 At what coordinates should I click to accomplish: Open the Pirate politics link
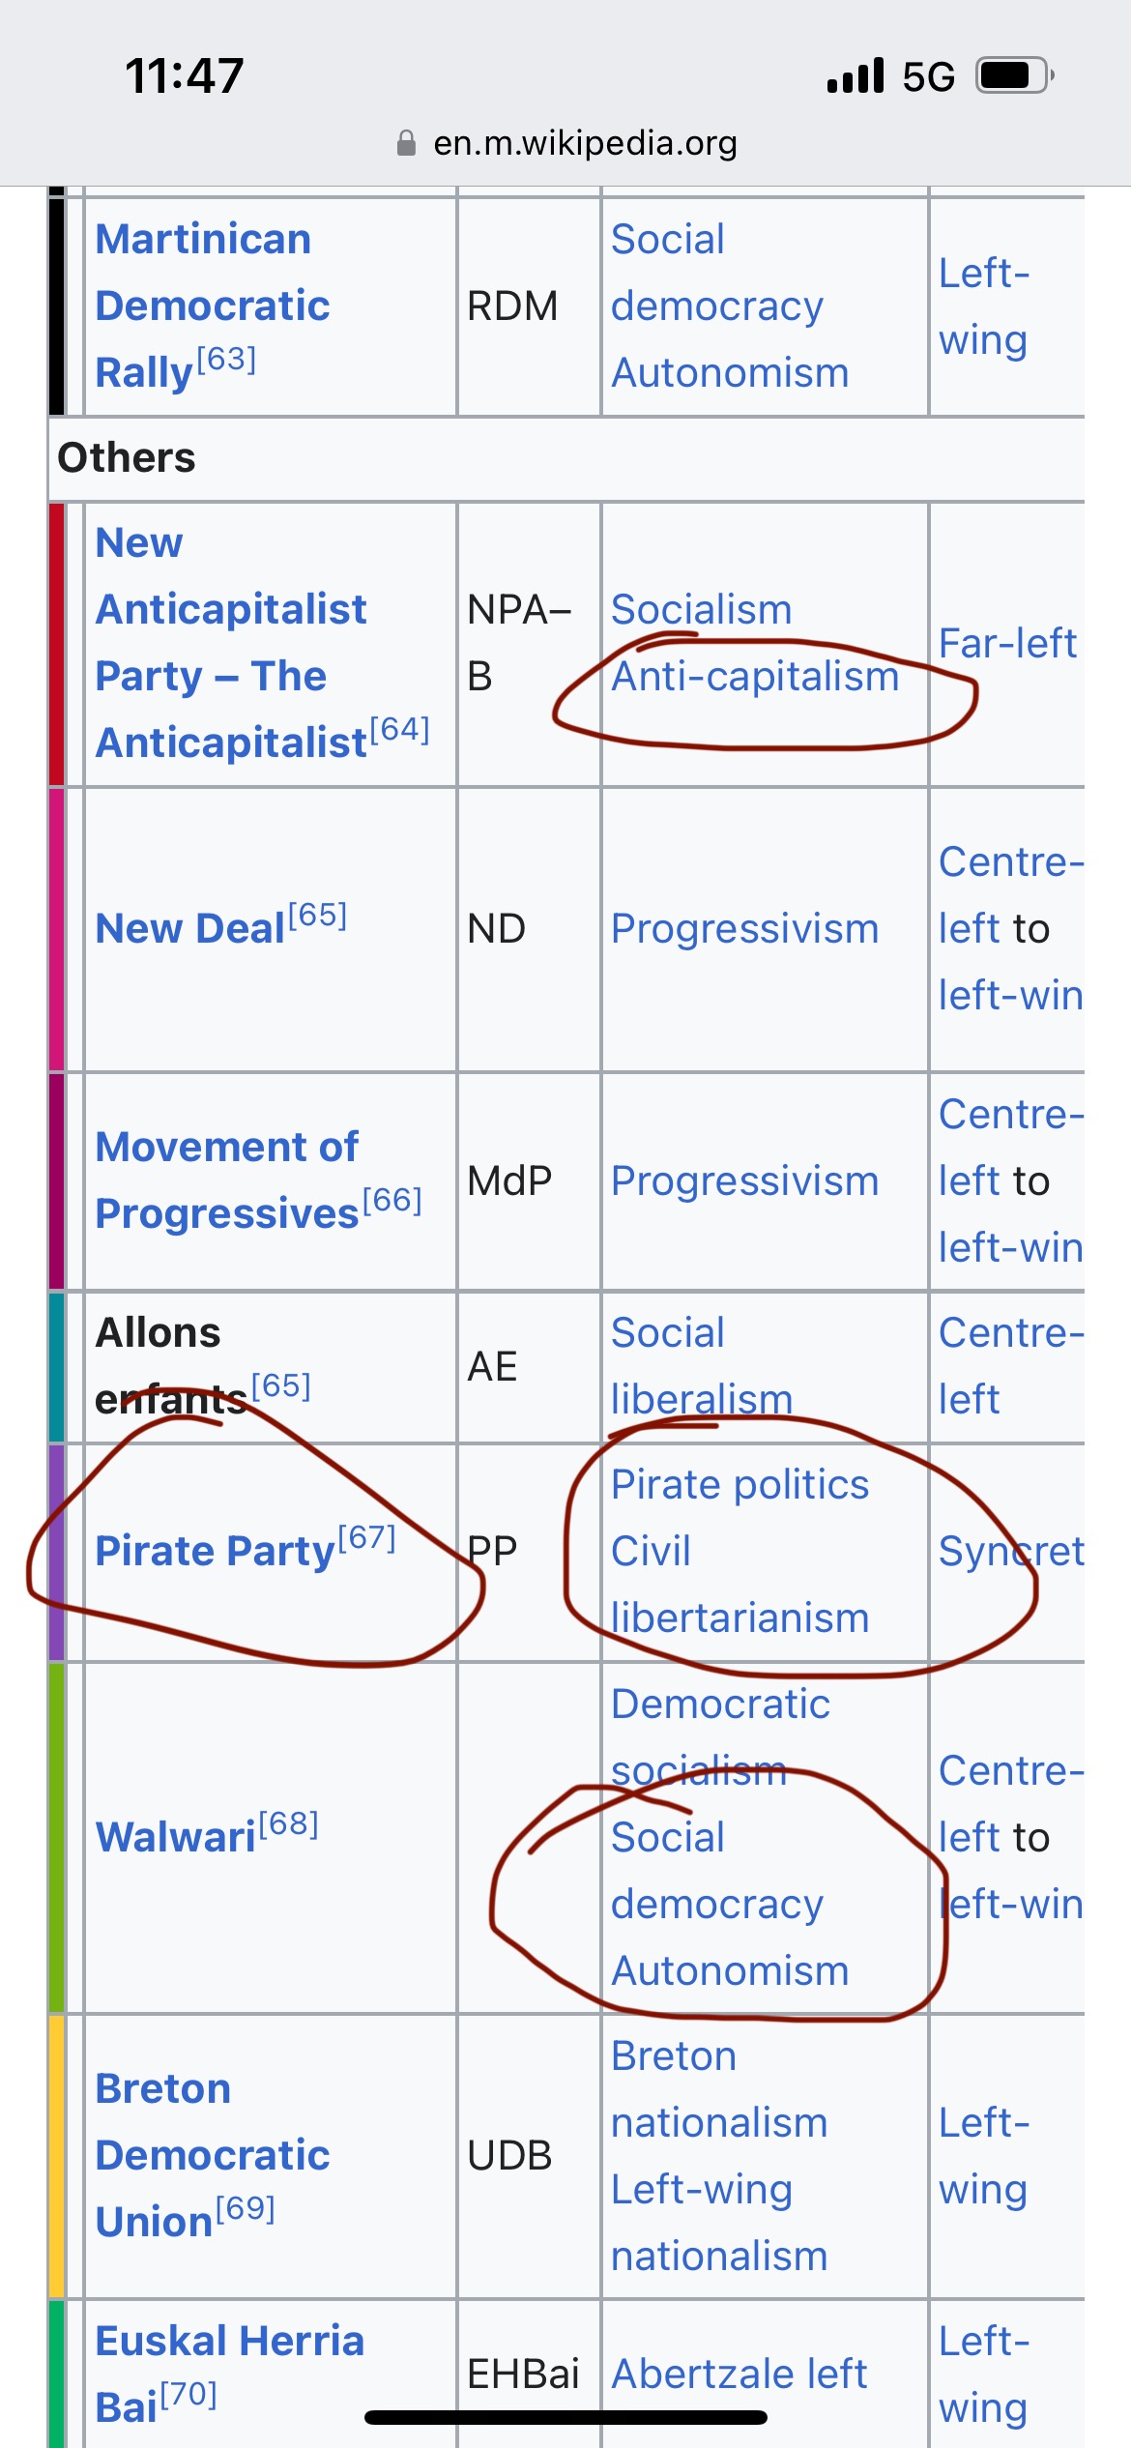pyautogui.click(x=739, y=1484)
